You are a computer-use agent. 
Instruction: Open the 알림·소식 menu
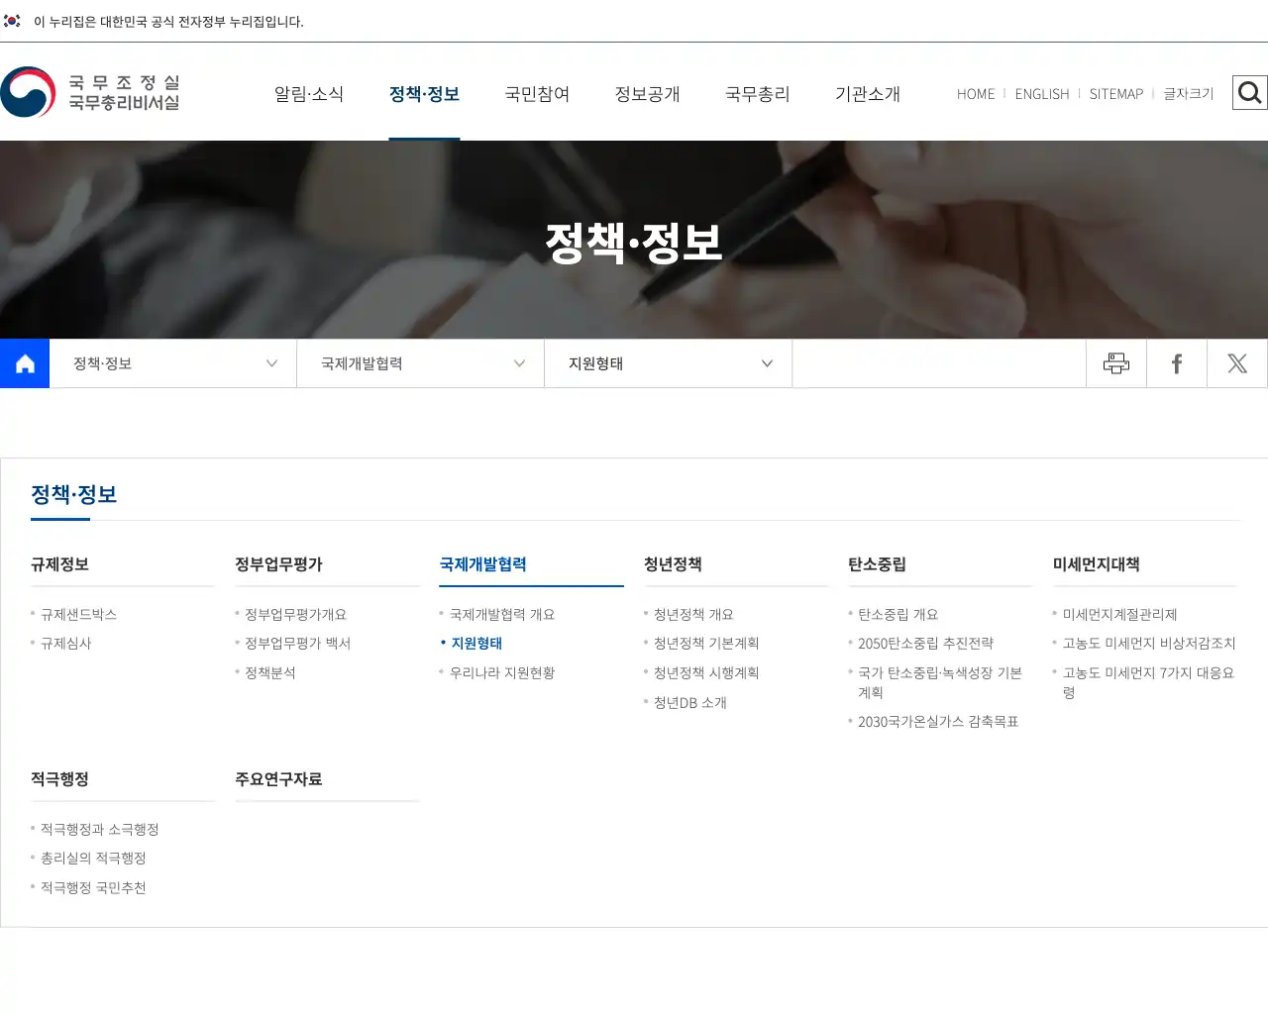309,94
